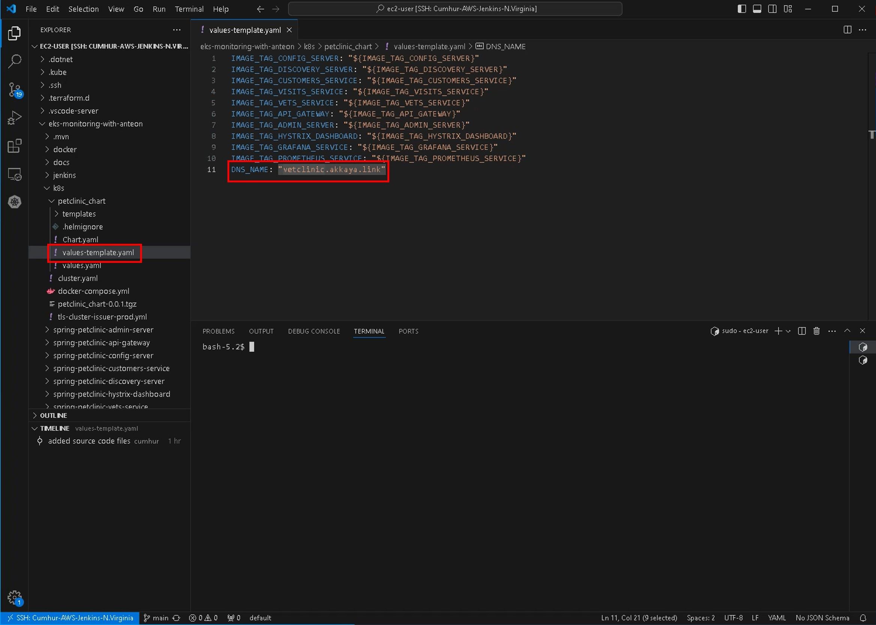
Task: Kill terminal with trash icon
Action: point(816,331)
